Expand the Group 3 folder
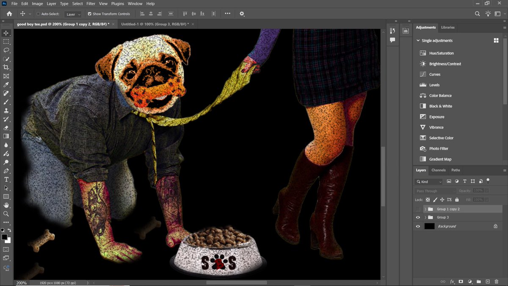The height and width of the screenshot is (286, 508). point(425,217)
